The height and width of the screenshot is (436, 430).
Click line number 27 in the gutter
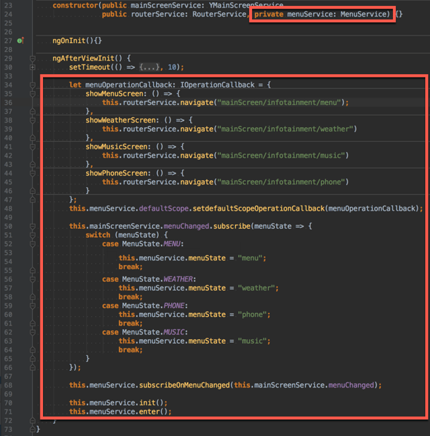8,40
